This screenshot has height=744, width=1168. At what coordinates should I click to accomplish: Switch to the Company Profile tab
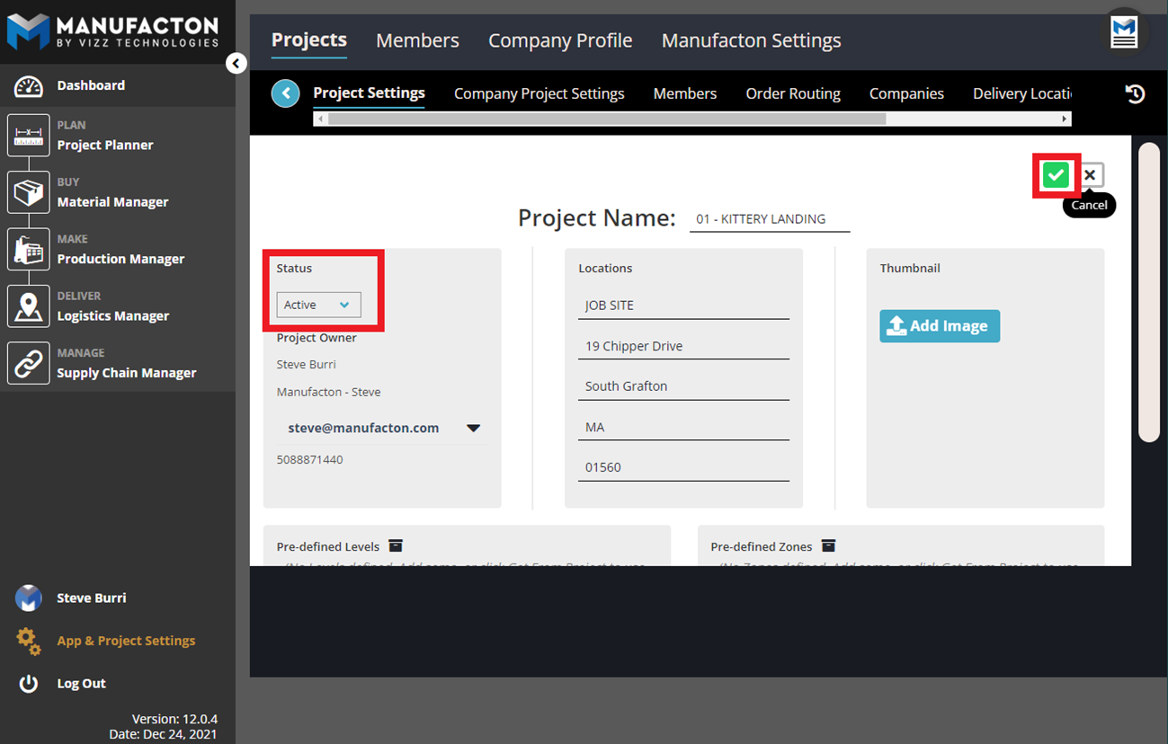pyautogui.click(x=559, y=40)
